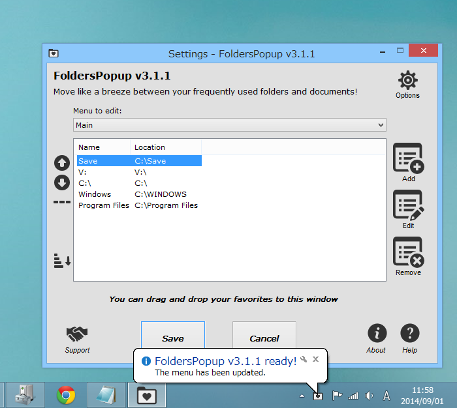Click the Location column header
Image resolution: width=457 pixels, height=408 pixels.
166,147
